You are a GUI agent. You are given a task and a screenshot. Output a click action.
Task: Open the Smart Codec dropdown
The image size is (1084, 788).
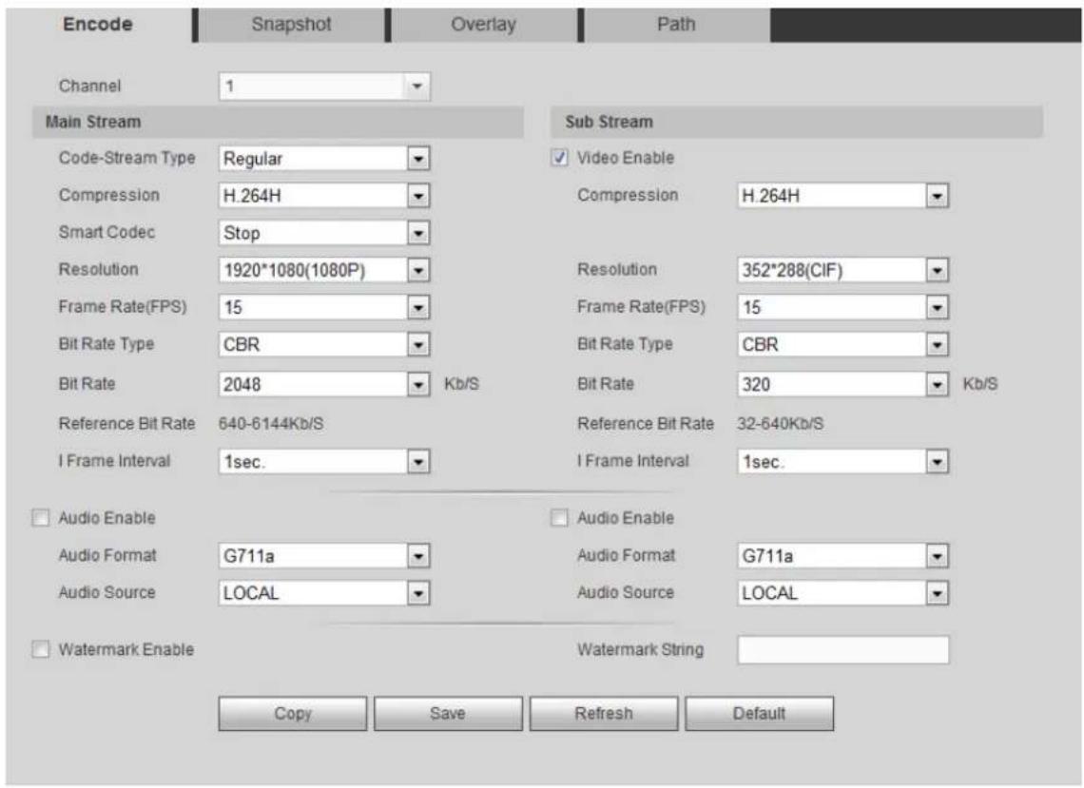324,233
